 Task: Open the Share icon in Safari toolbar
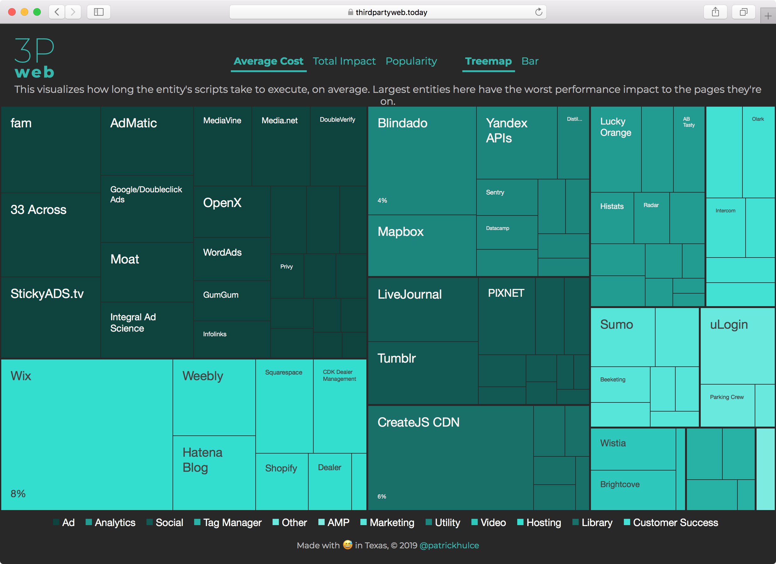715,12
